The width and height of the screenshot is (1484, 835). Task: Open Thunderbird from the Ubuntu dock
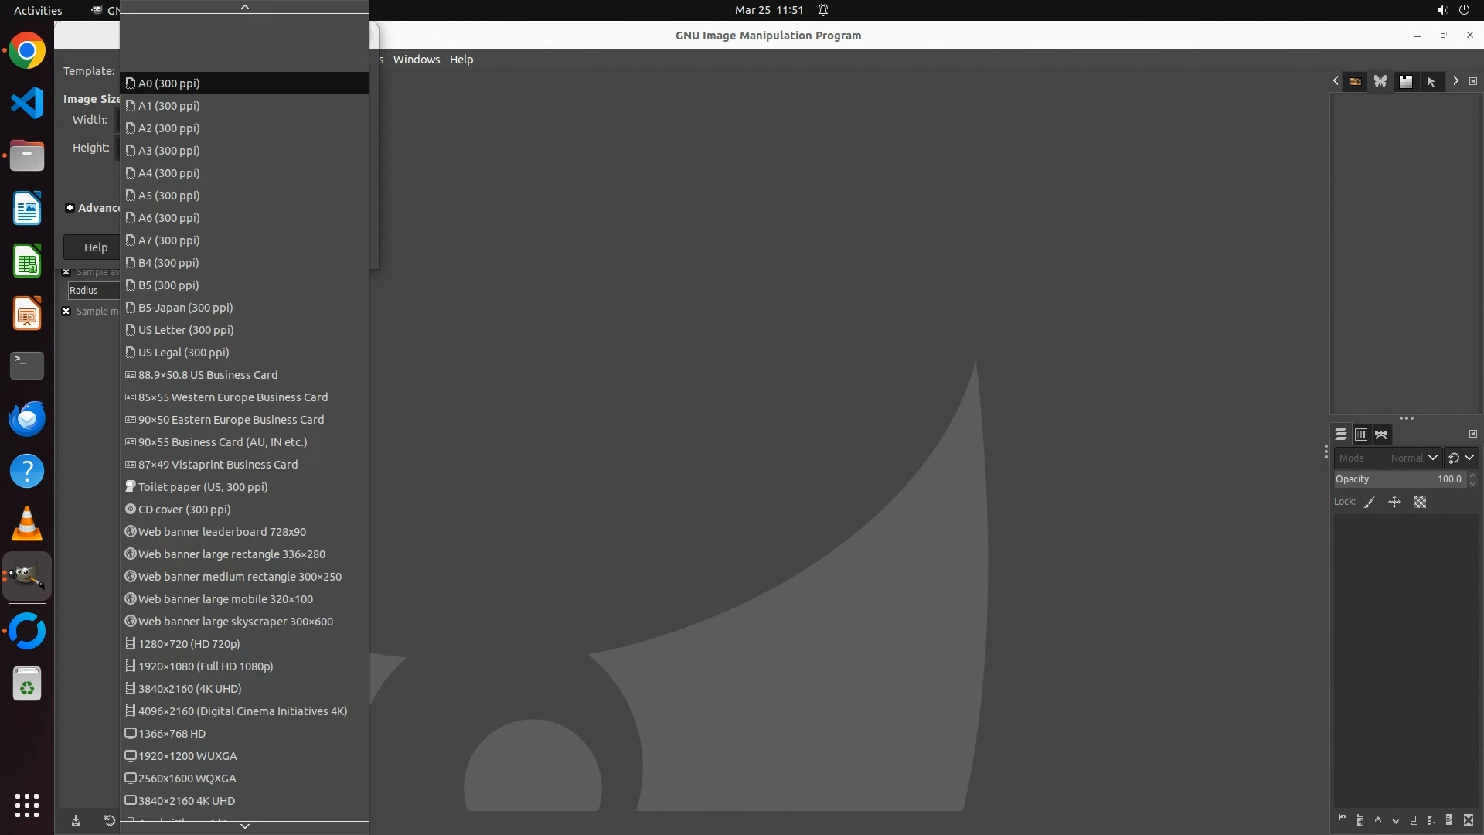tap(27, 419)
